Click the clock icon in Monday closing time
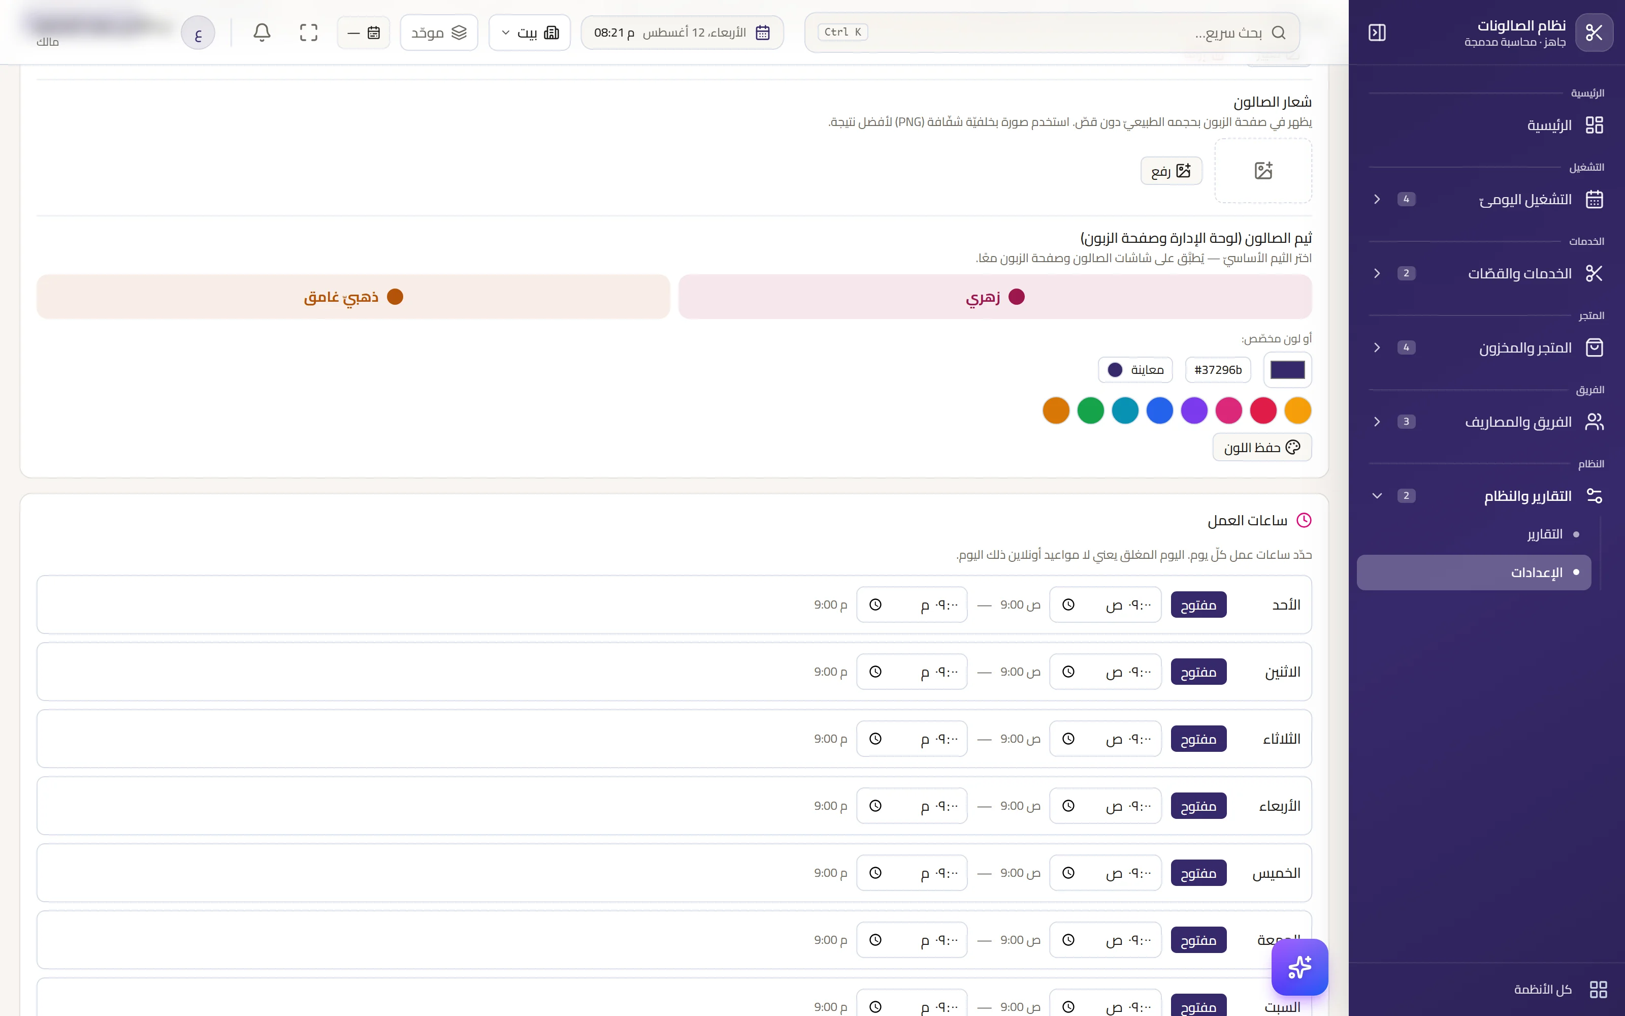 point(875,672)
